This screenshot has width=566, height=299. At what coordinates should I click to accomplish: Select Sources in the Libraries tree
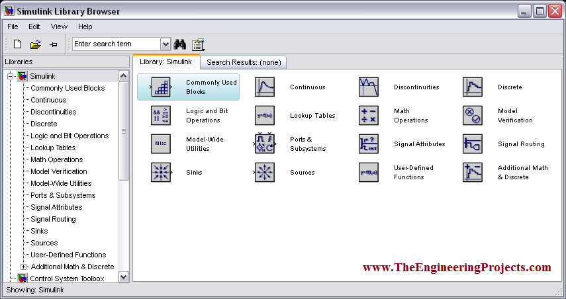pyautogui.click(x=44, y=243)
